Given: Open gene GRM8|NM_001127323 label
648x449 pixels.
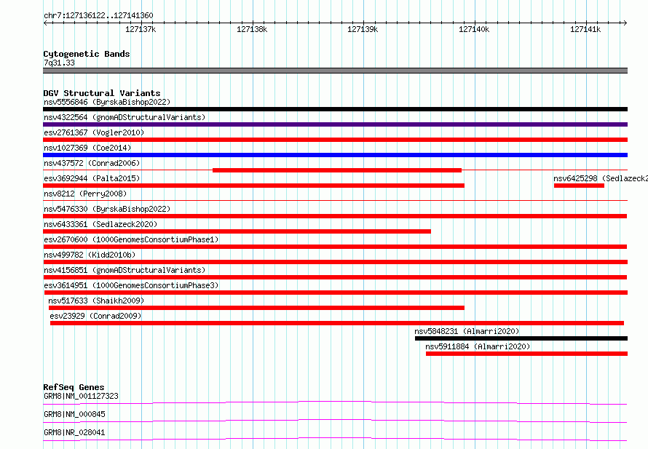Looking at the screenshot, I should coord(81,396).
